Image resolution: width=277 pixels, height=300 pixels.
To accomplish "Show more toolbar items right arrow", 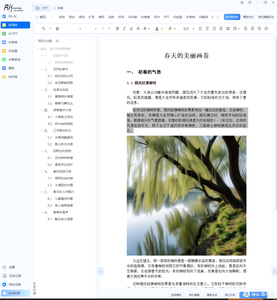I will click(217, 17).
